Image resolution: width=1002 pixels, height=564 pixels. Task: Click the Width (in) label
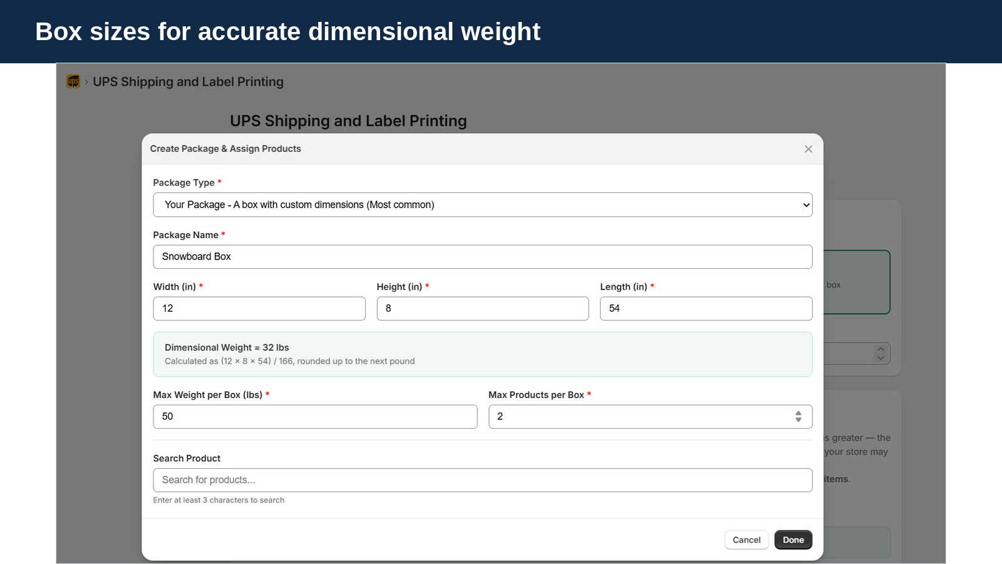(175, 287)
